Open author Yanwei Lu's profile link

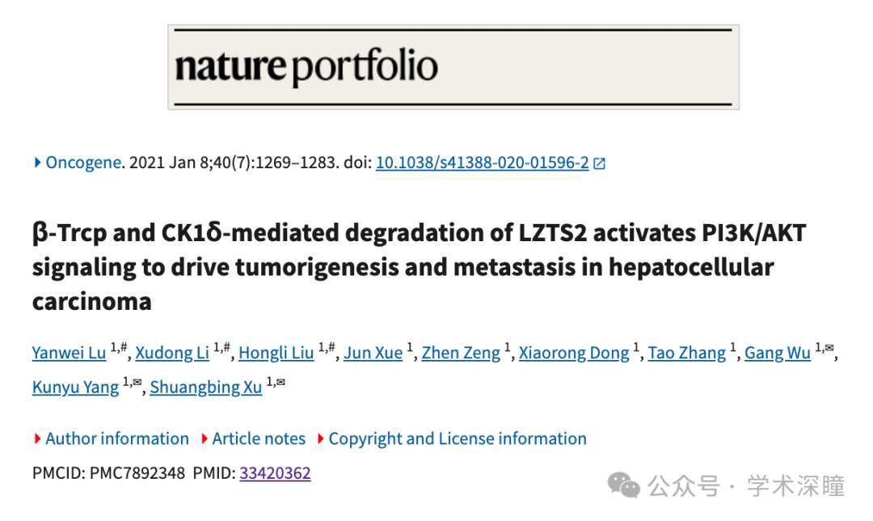(69, 353)
